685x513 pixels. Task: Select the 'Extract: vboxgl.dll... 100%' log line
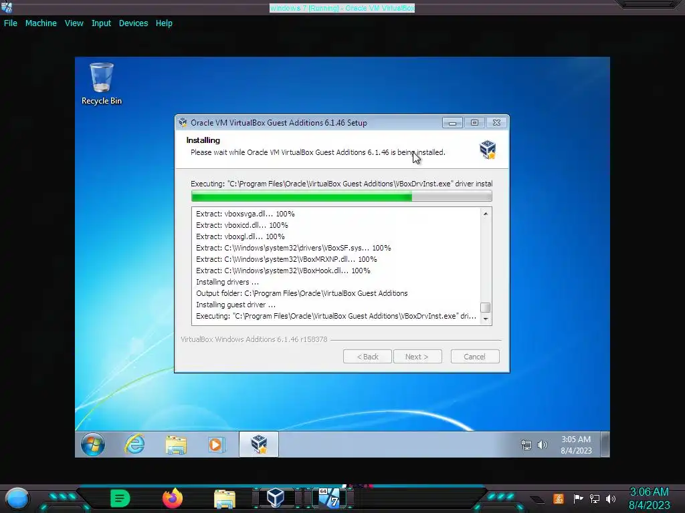pos(240,236)
